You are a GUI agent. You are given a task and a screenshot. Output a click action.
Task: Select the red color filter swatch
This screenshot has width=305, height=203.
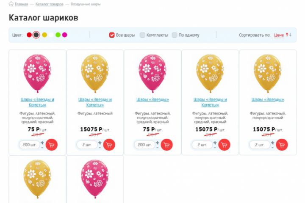click(x=29, y=35)
